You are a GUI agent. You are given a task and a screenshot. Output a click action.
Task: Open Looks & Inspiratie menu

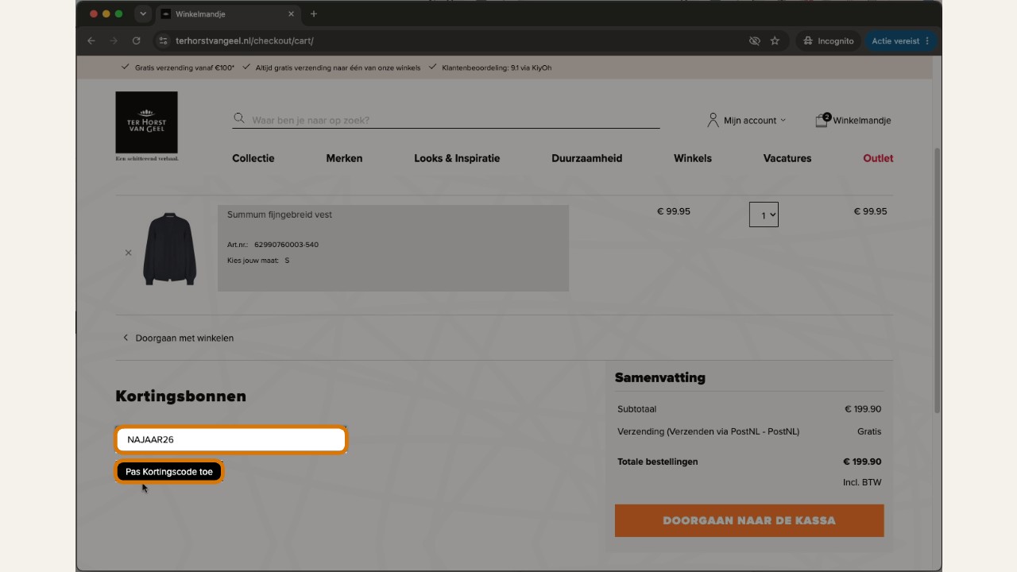457,158
